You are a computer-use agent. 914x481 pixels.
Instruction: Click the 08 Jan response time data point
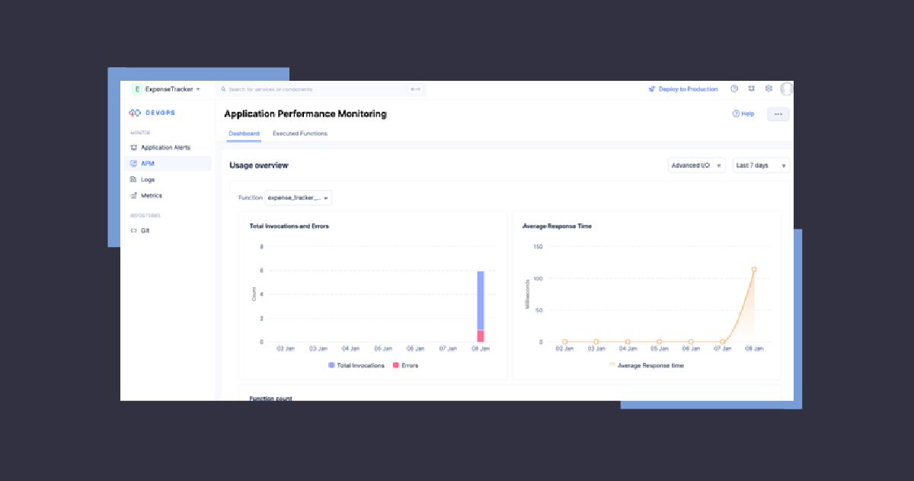coord(754,269)
